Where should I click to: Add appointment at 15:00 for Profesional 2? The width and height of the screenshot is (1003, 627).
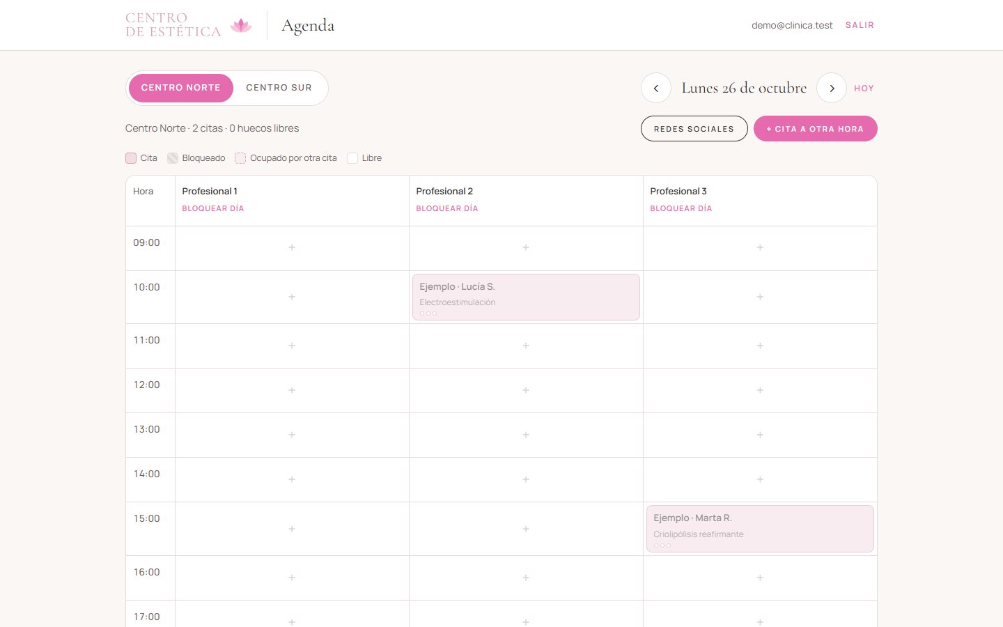(526, 529)
